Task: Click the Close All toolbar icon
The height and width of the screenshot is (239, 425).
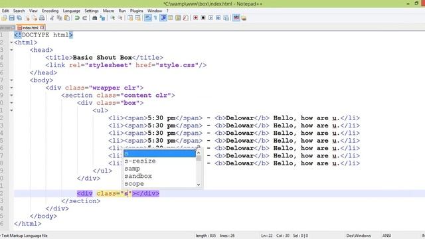Action: pyautogui.click(x=35, y=18)
